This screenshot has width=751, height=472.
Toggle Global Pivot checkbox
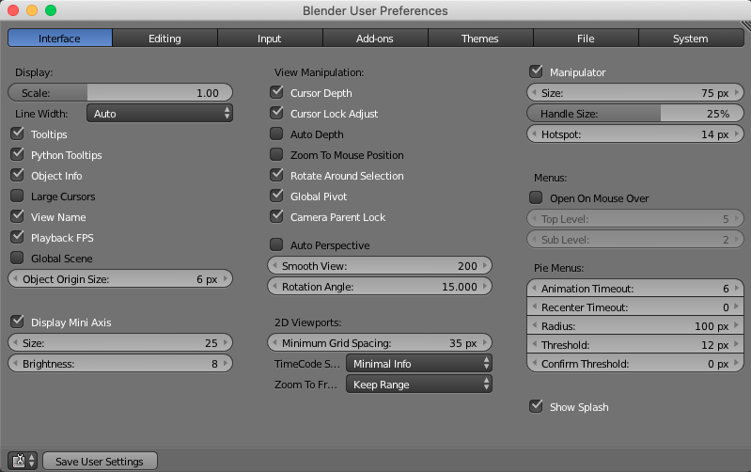point(276,196)
